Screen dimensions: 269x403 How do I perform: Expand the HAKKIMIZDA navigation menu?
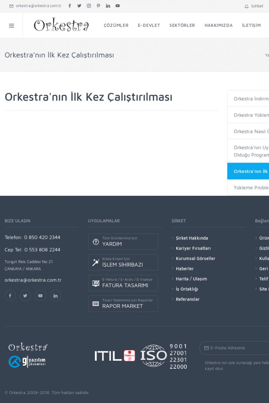pyautogui.click(x=219, y=26)
